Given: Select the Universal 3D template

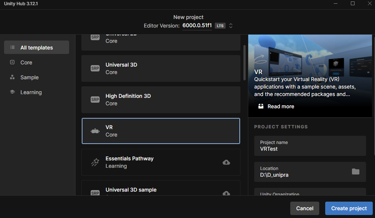Looking at the screenshot, I should (x=161, y=68).
